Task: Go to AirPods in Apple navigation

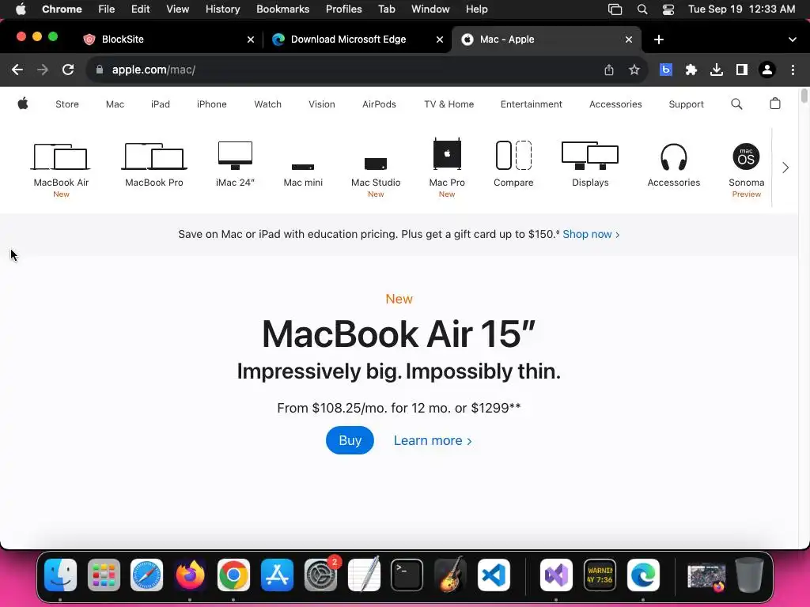Action: click(379, 104)
